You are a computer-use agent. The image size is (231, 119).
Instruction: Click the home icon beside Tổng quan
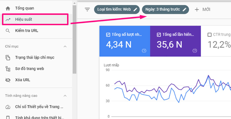pos(8,8)
